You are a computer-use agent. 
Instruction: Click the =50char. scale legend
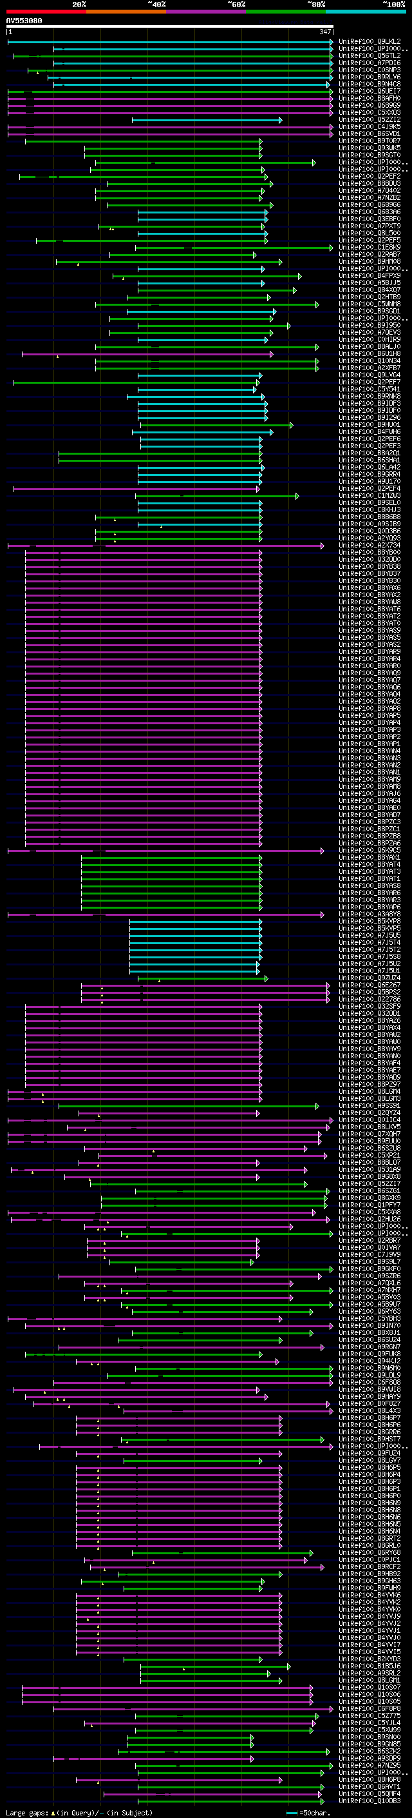point(308,1813)
